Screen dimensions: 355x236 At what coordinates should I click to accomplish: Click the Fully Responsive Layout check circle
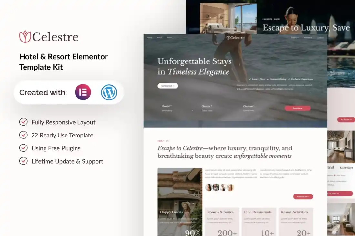click(23, 122)
